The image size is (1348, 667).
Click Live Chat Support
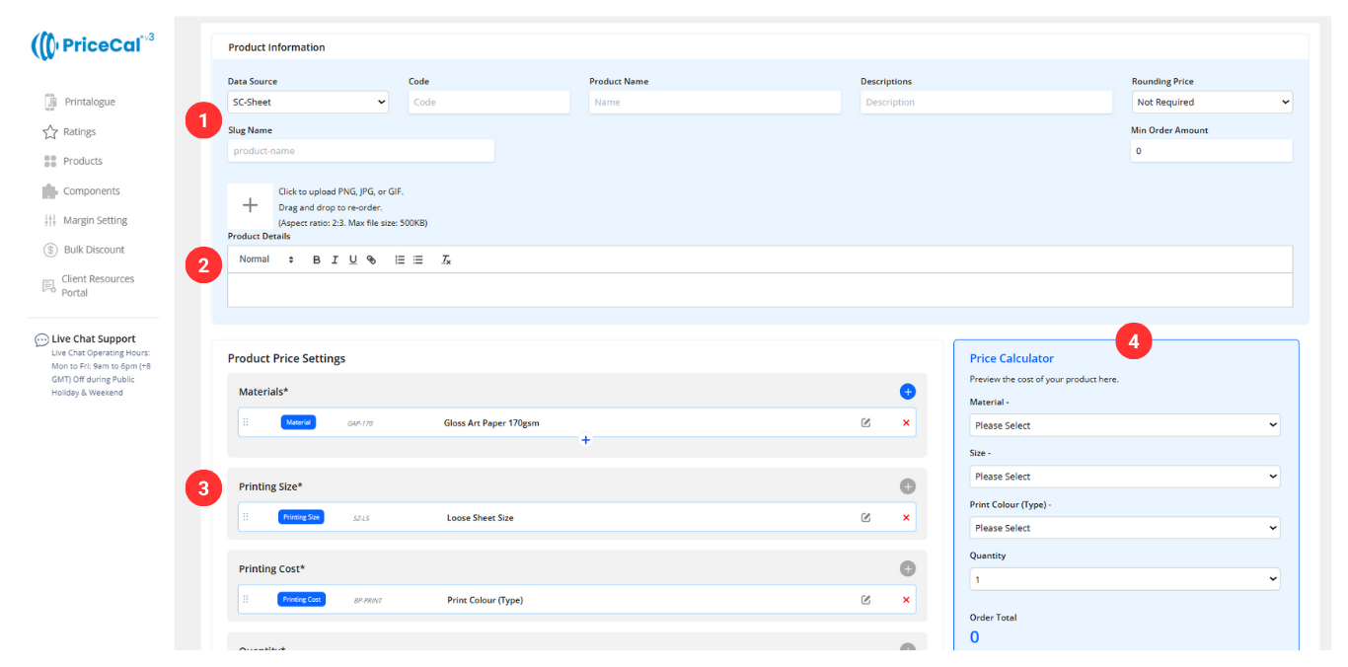click(93, 338)
